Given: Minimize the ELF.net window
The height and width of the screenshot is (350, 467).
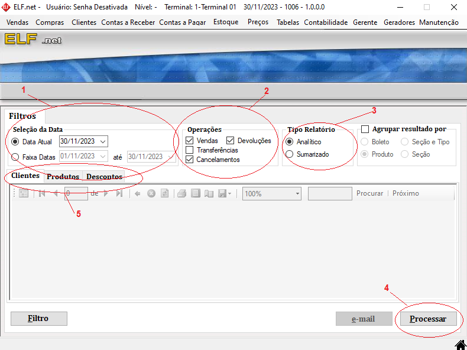Looking at the screenshot, I should pyautogui.click(x=400, y=7).
